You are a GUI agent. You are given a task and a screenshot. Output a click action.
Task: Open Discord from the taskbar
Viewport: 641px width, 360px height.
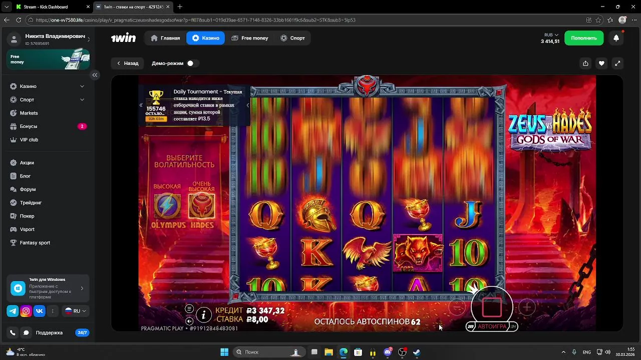[x=387, y=352]
